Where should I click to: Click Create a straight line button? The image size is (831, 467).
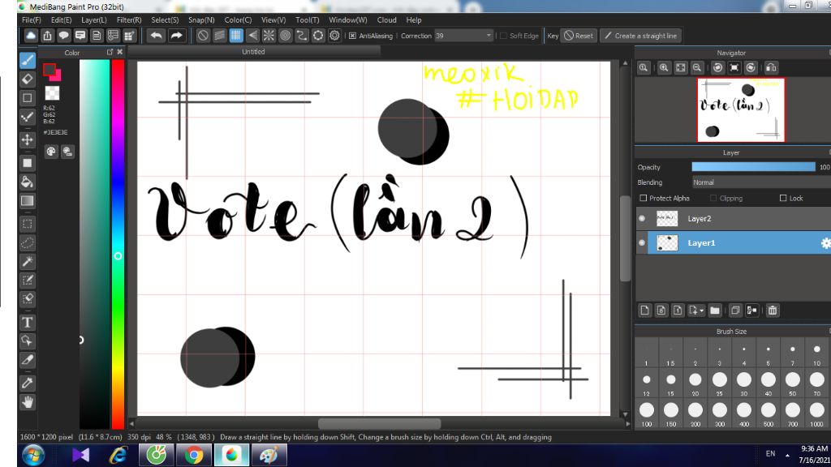[x=640, y=36]
